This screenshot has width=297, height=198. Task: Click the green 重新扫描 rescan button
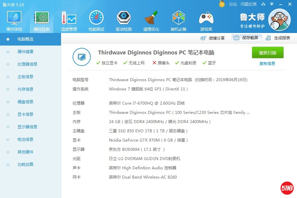point(267,53)
